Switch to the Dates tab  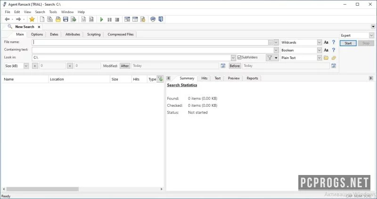[54, 34]
